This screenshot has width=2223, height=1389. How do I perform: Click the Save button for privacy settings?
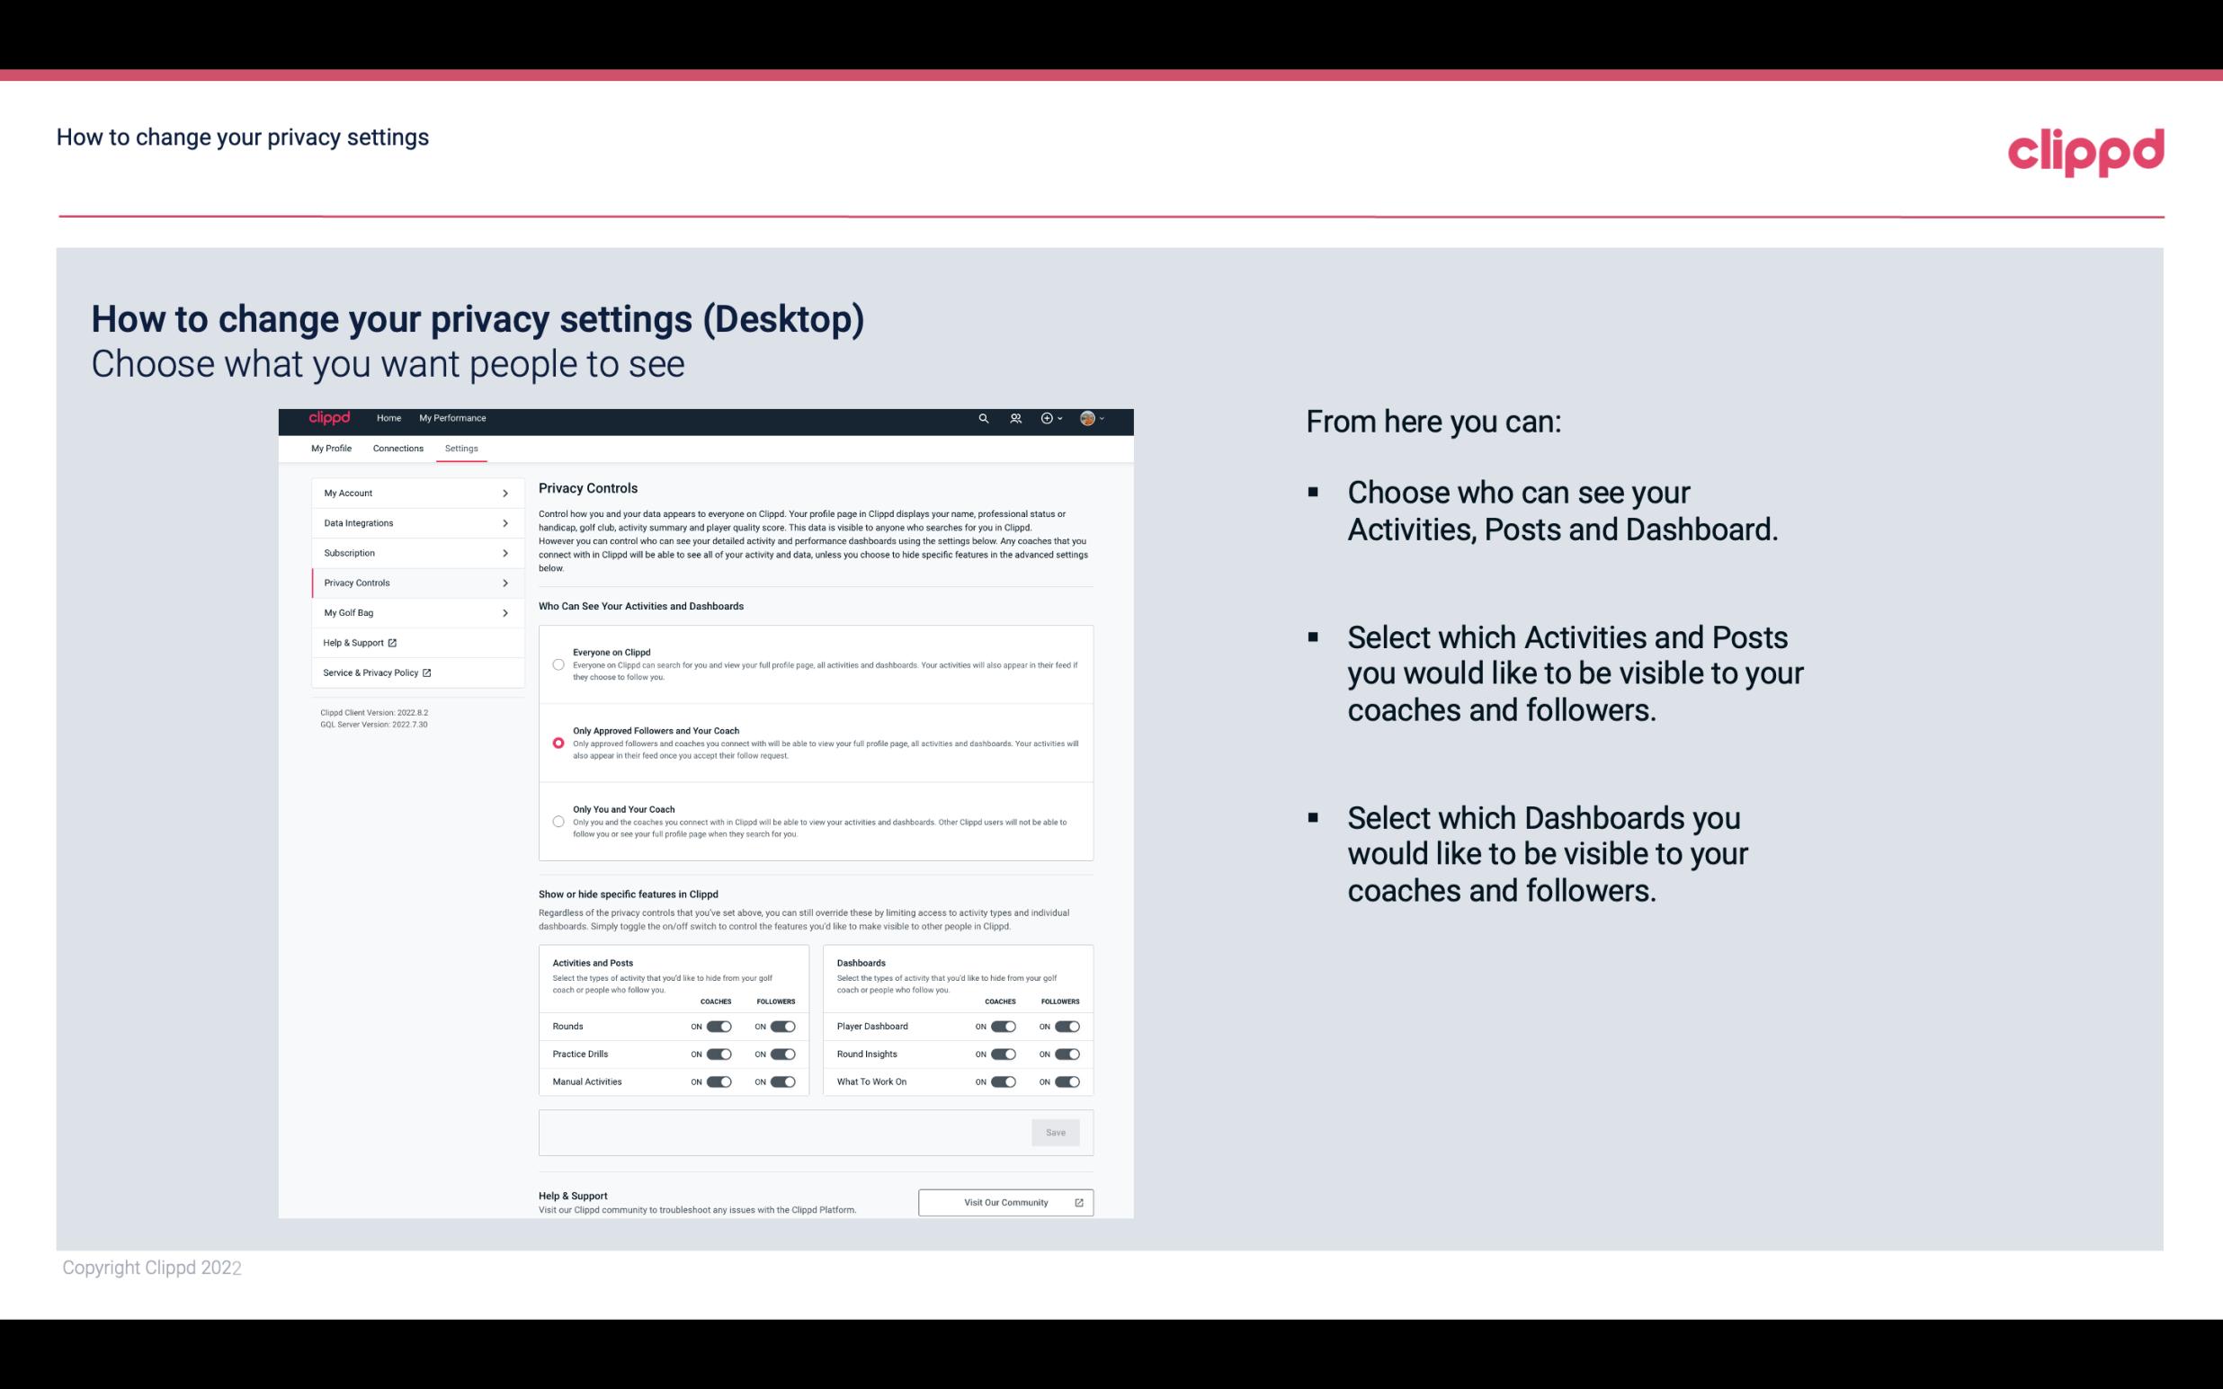(1055, 1131)
